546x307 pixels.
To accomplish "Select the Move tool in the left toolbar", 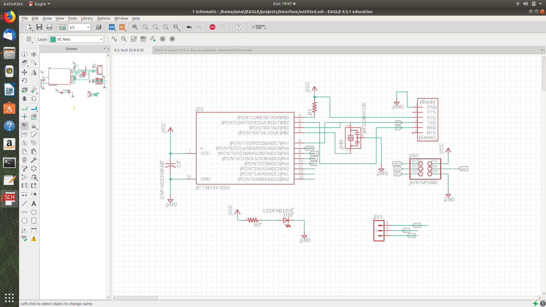I will tap(24, 72).
